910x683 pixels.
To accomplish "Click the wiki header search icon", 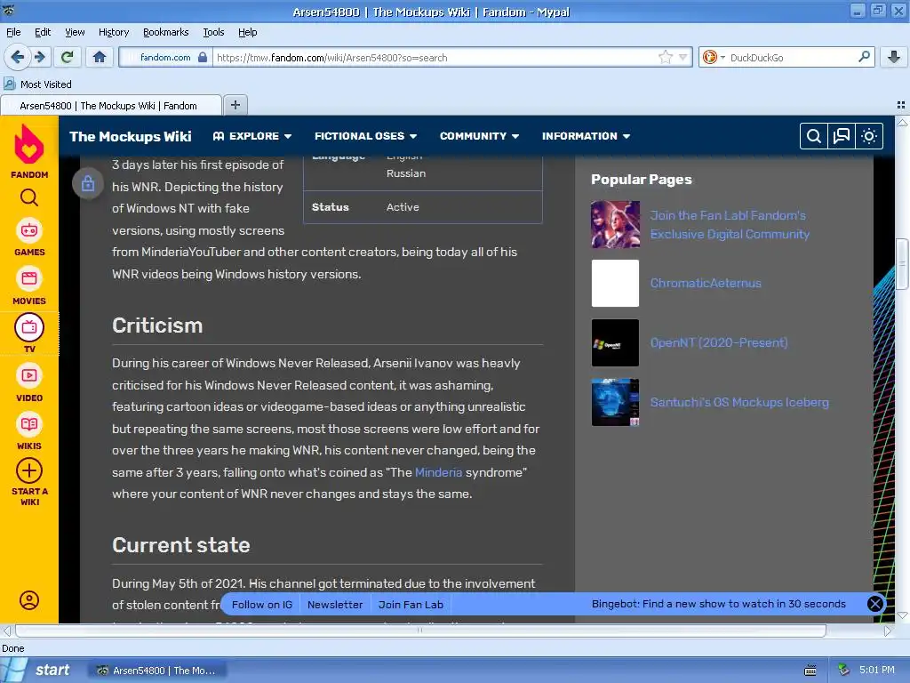I will point(814,136).
